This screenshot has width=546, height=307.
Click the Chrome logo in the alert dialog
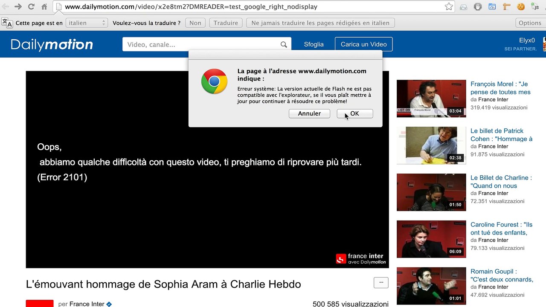[214, 81]
